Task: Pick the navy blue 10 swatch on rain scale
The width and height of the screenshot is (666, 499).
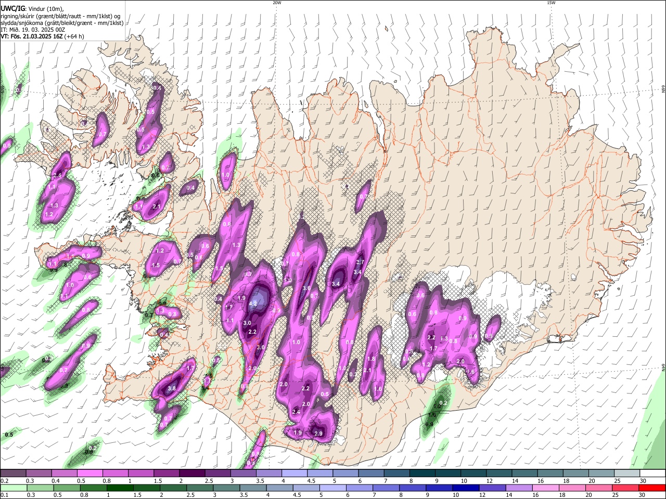Action: click(x=466, y=488)
